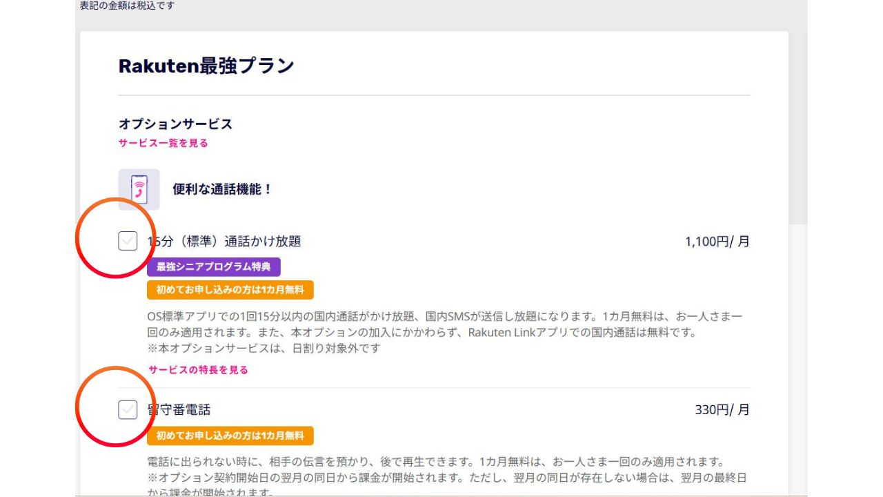883x497 pixels.
Task: Click the 330円/月 price text
Action: click(722, 410)
